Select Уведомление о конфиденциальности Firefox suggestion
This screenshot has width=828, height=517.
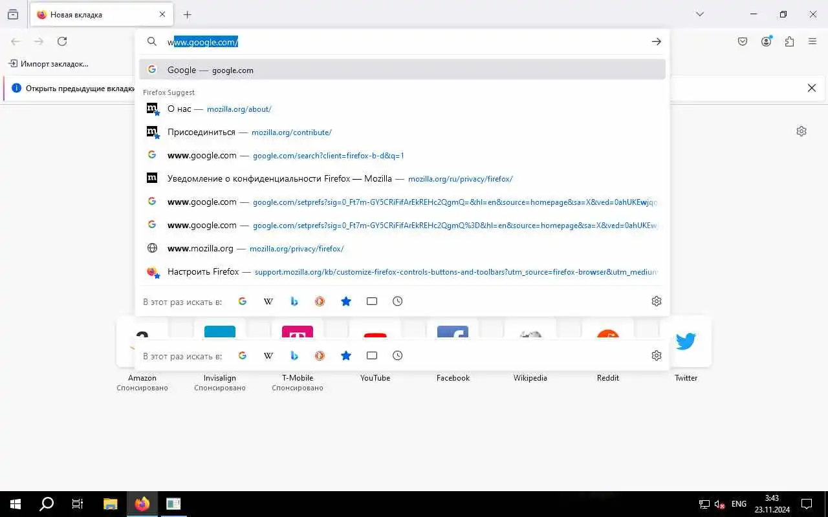pos(402,178)
